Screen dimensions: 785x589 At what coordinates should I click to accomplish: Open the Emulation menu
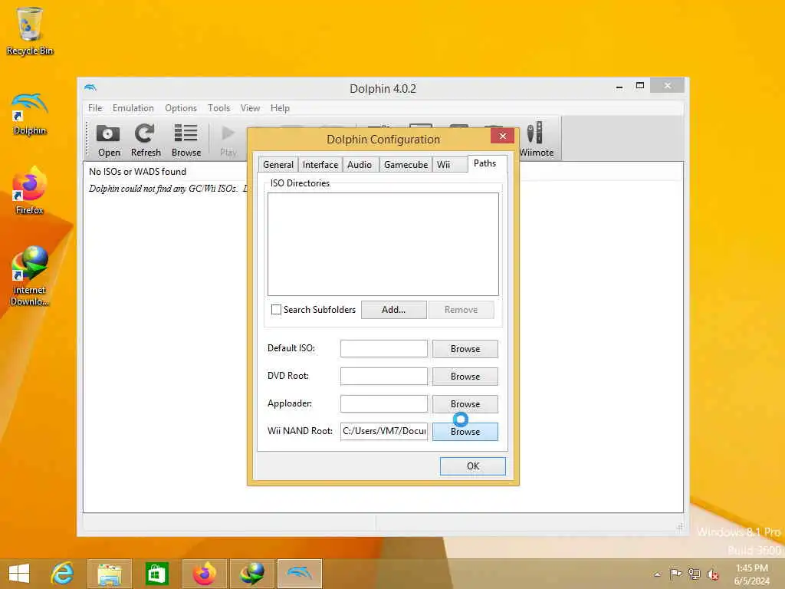133,108
